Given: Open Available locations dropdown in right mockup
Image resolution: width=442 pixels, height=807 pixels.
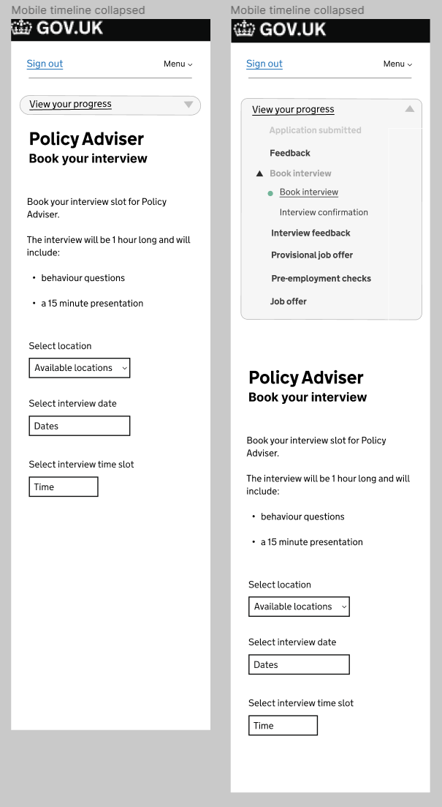Looking at the screenshot, I should [x=299, y=607].
